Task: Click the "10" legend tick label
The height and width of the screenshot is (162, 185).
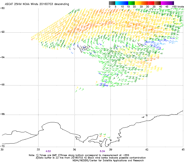Action: click(x=122, y=7)
